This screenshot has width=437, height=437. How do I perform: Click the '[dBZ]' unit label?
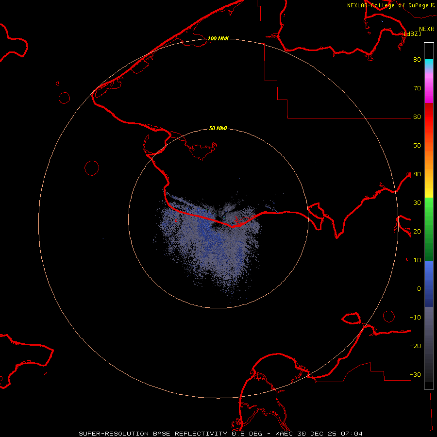(412, 34)
